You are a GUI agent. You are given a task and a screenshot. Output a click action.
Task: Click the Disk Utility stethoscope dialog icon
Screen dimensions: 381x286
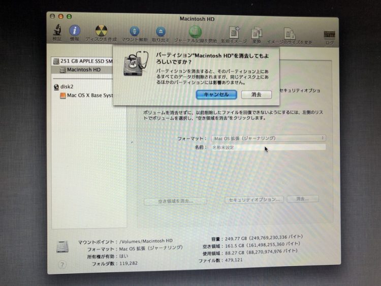(x=135, y=63)
